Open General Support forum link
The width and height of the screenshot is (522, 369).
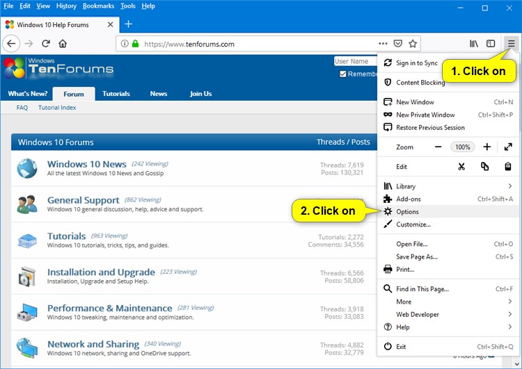click(x=84, y=200)
